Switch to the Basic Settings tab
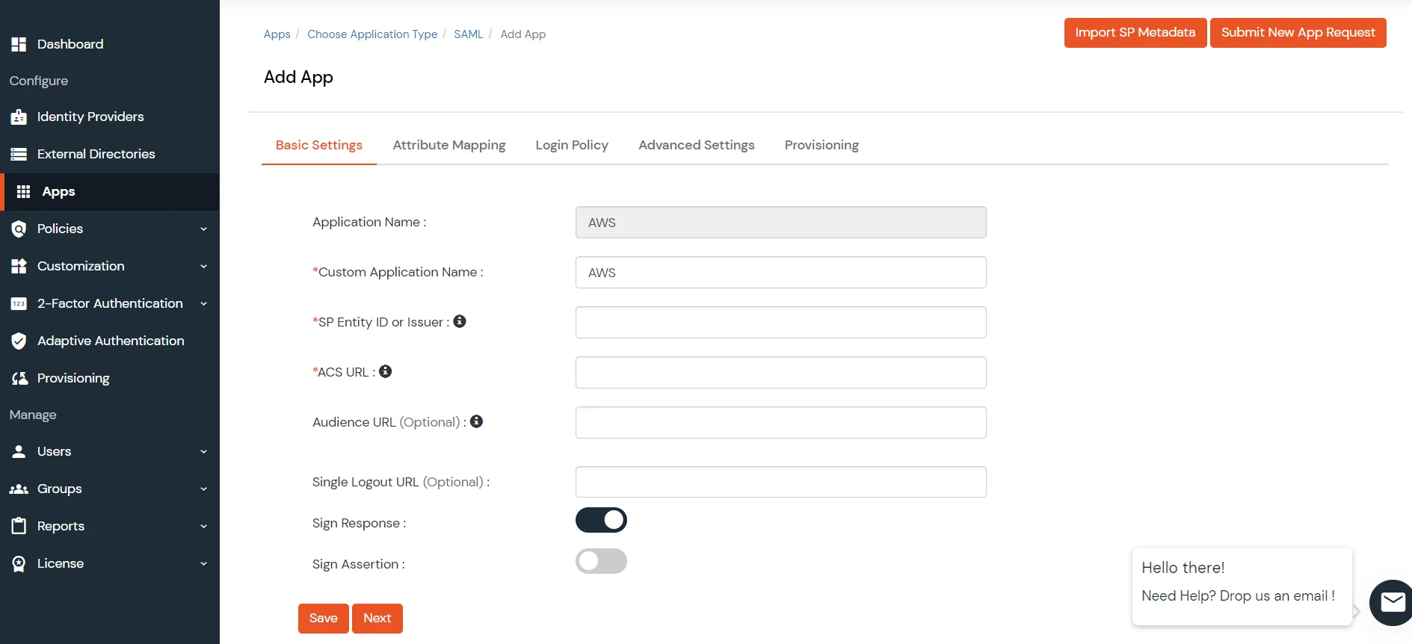 tap(319, 145)
